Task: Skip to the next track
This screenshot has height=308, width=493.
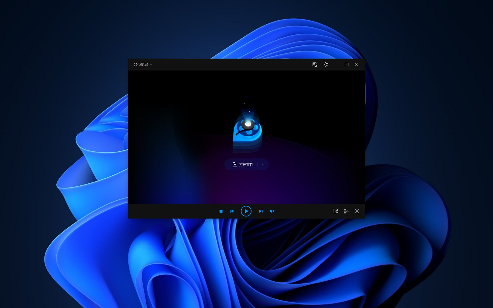Action: point(261,211)
